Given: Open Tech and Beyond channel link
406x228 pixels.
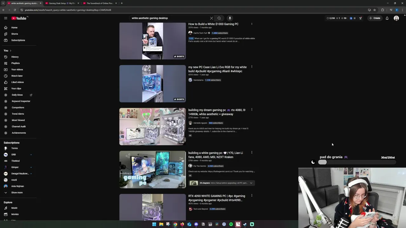Looking at the screenshot, I should [x=200, y=209].
